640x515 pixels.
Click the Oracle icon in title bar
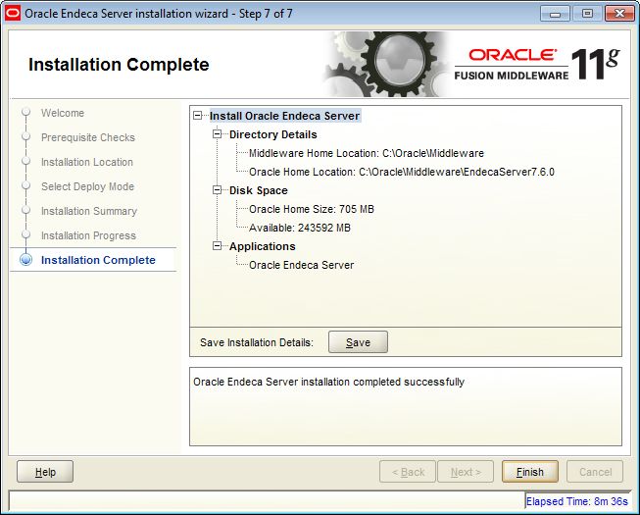click(12, 13)
